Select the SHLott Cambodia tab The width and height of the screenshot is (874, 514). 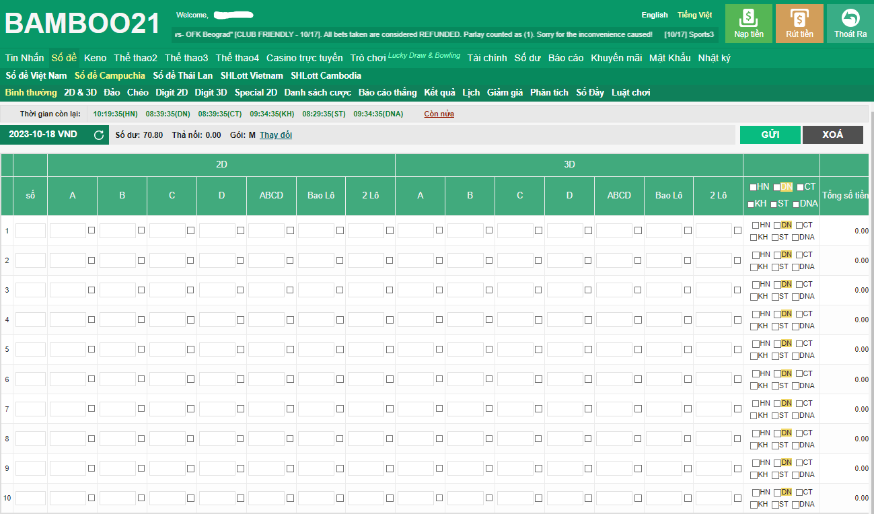[x=326, y=75]
